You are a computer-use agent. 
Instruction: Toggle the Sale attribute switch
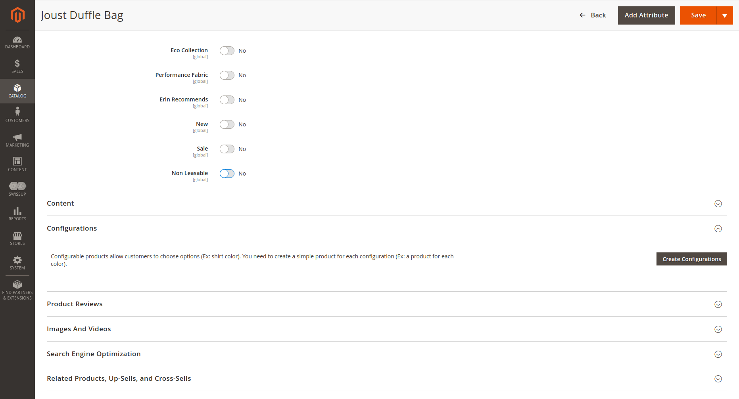tap(227, 149)
